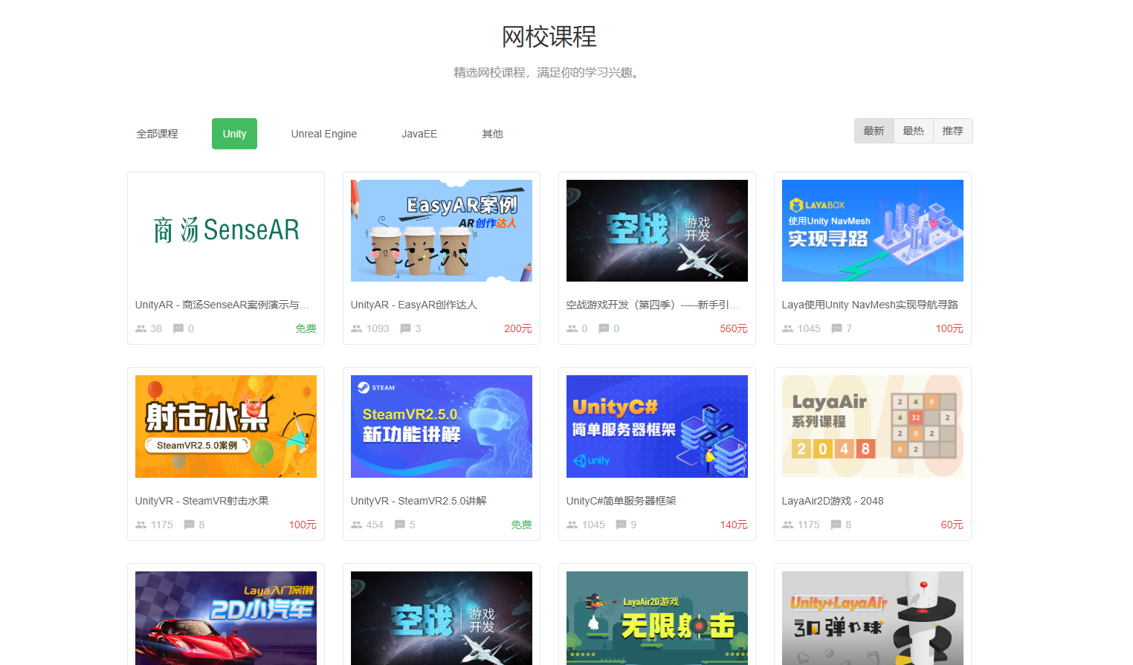Click the 免费 price on SteamVR2.5.0讲解 card

pos(521,525)
